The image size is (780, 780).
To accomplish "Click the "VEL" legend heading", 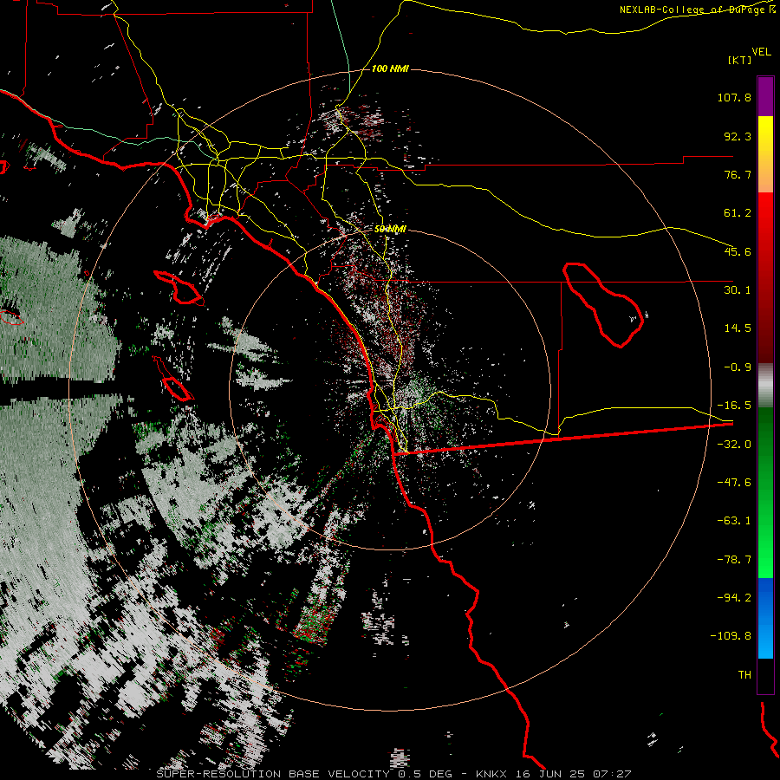I will coord(762,52).
